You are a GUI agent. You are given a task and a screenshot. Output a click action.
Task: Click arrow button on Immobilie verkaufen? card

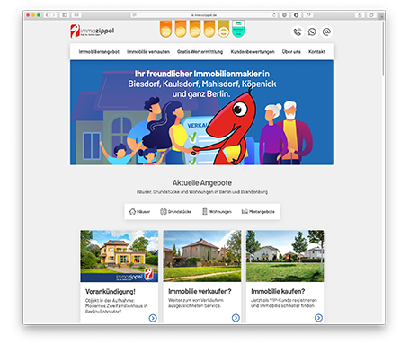[x=236, y=318]
